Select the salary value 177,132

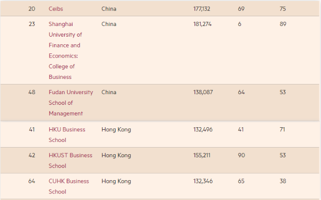[x=202, y=9]
